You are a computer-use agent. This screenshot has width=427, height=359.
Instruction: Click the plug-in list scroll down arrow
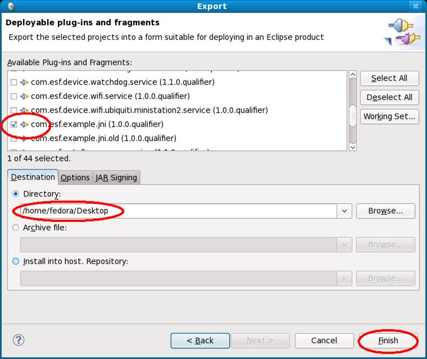point(353,147)
